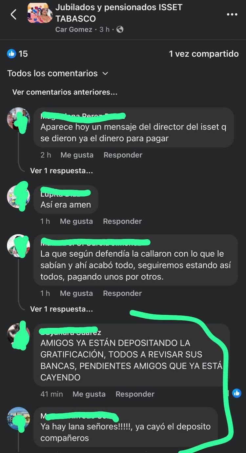
Task: Tap the blue like reaction count
Action: [x=17, y=53]
